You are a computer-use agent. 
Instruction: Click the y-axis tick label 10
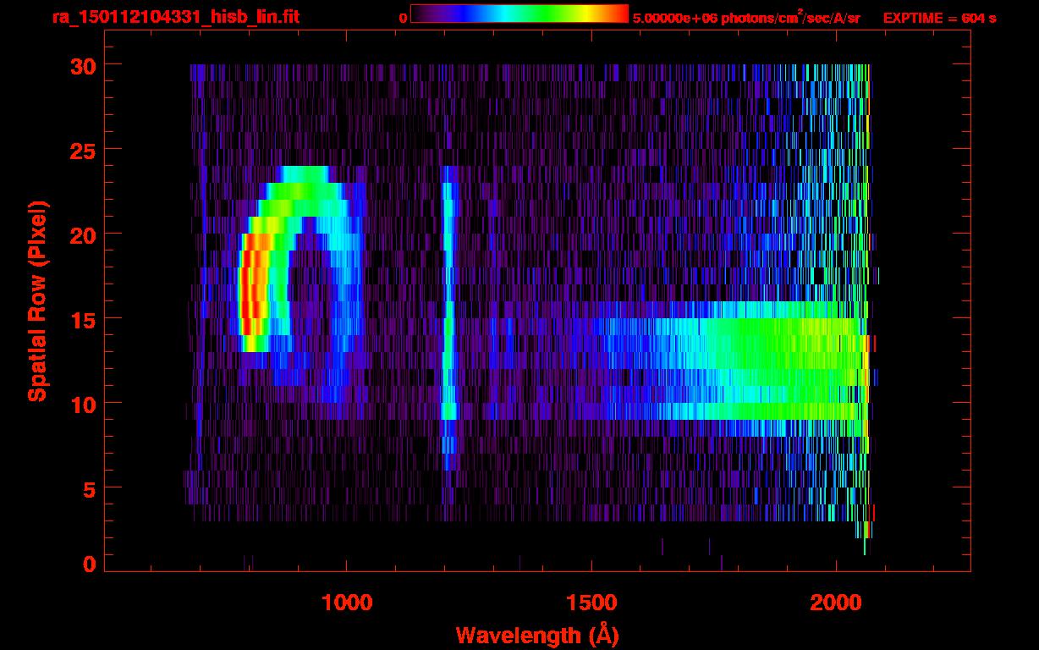coord(82,404)
